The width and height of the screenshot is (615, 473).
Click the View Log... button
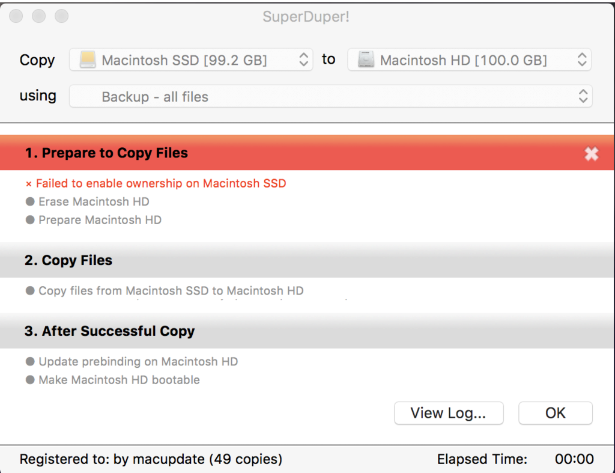[448, 413]
